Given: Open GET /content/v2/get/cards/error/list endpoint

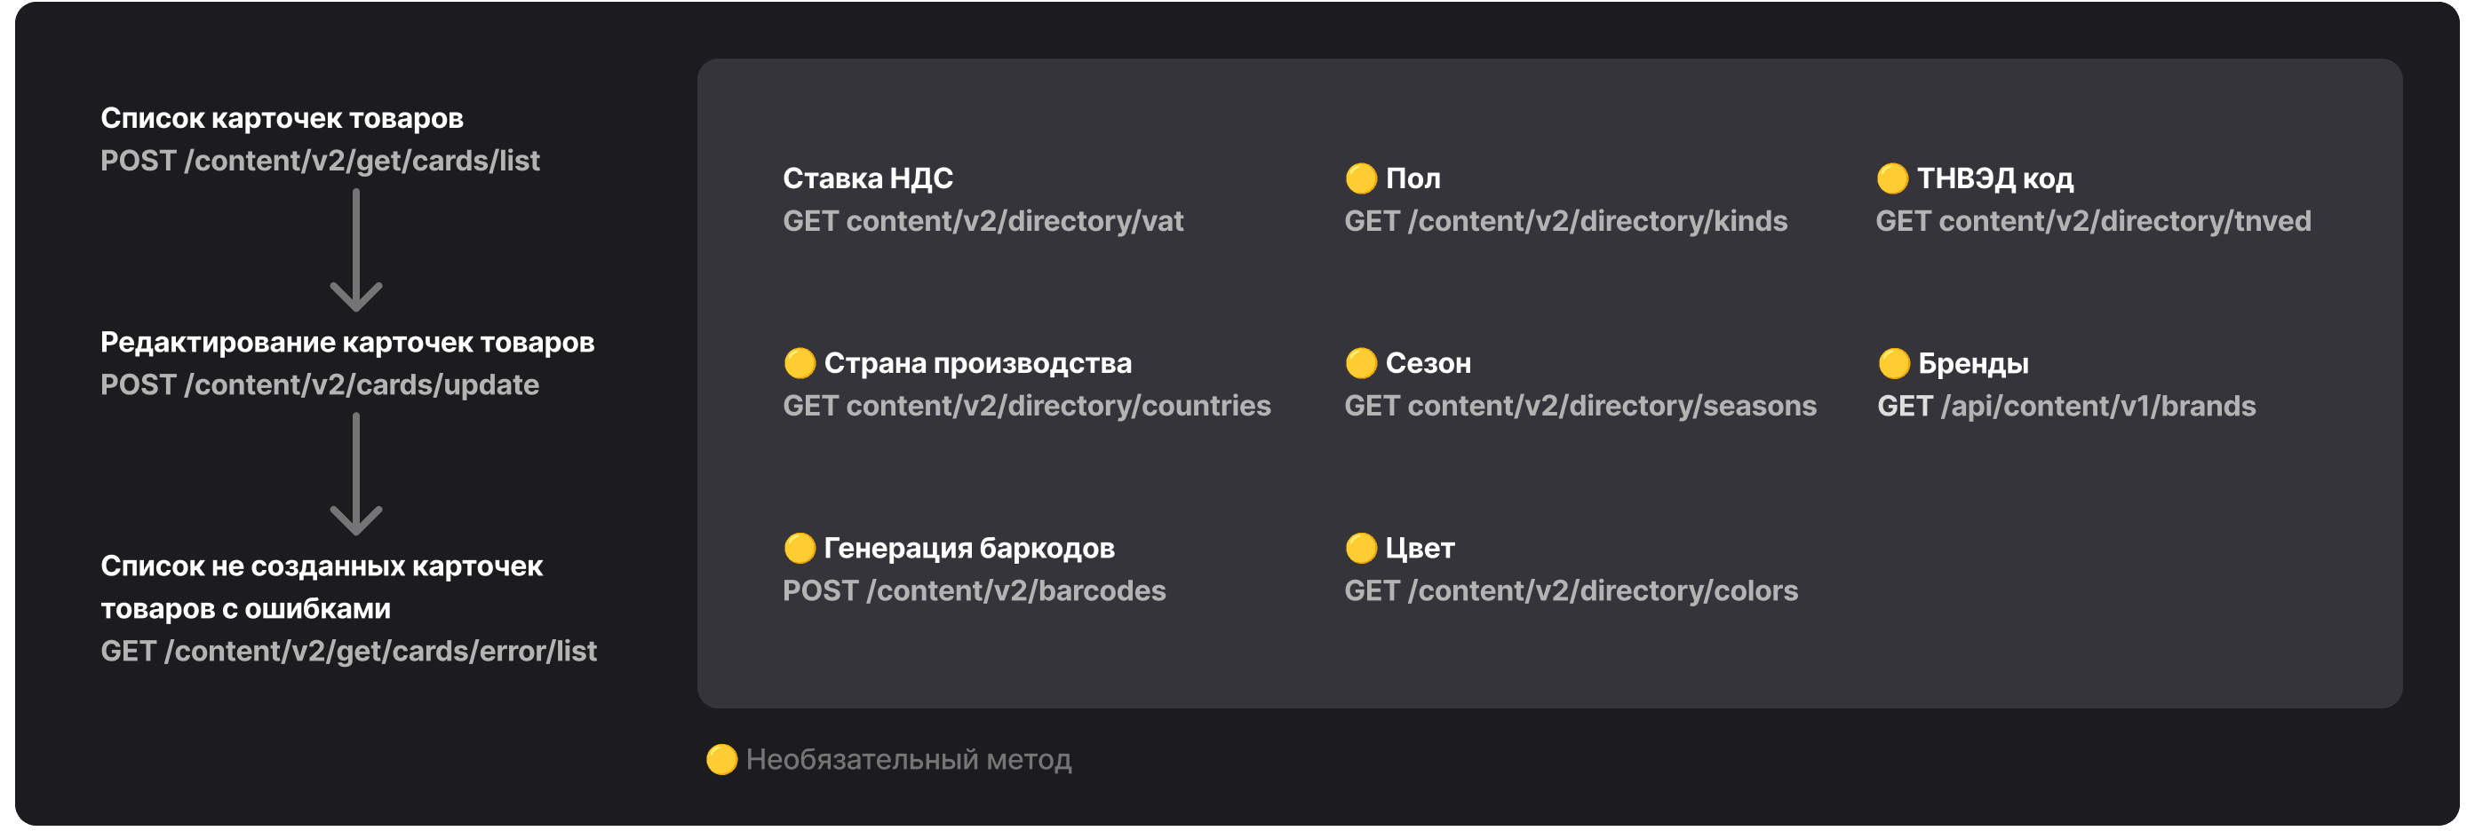Looking at the screenshot, I should tap(349, 652).
